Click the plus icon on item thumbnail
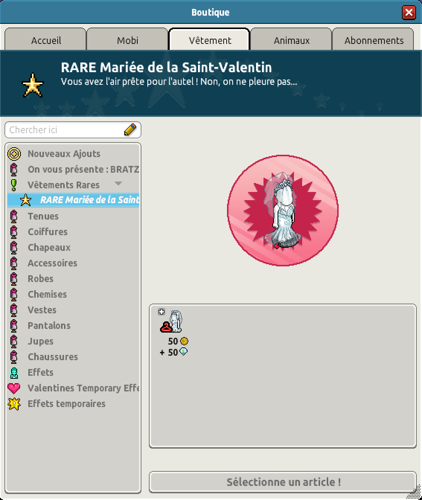 (162, 312)
